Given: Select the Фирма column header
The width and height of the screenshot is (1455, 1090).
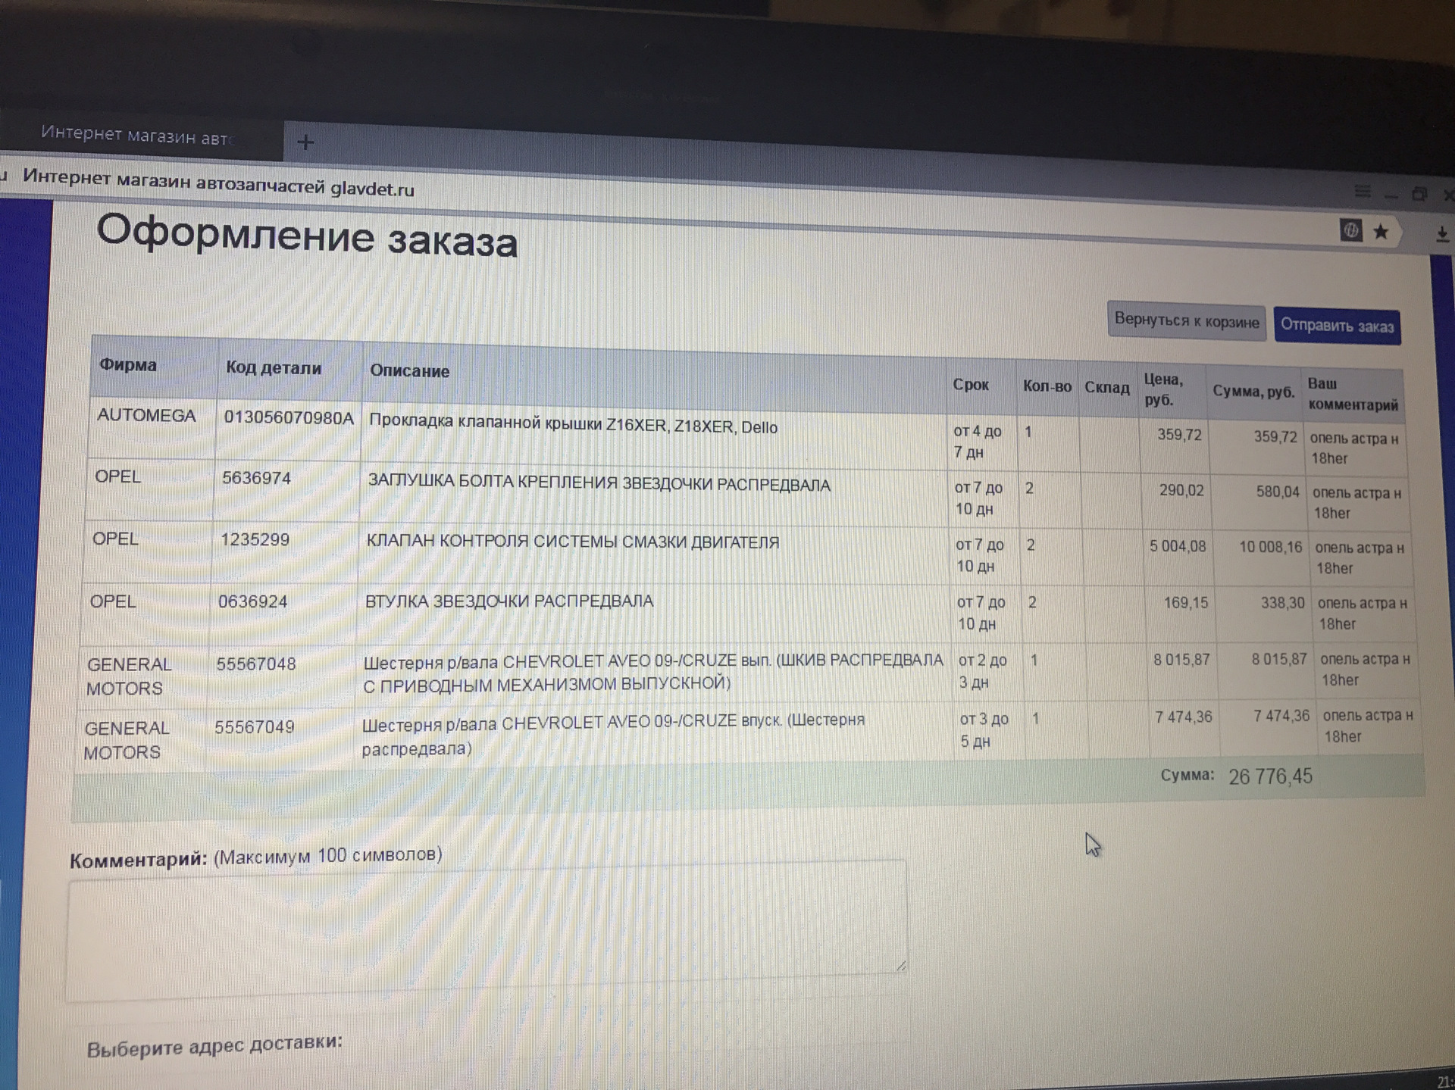Looking at the screenshot, I should click(x=128, y=364).
